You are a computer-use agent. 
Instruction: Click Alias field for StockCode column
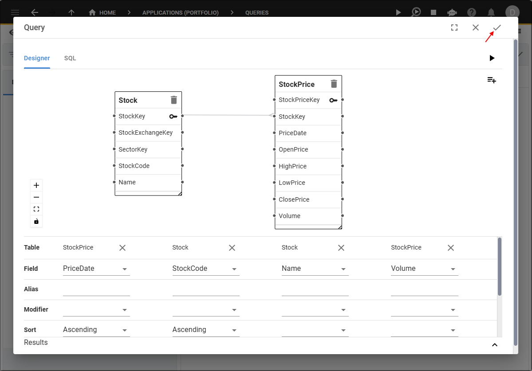point(206,289)
